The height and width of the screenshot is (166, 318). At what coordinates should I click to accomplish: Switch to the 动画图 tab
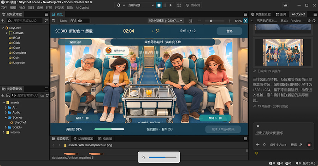pyautogui.click(x=105, y=139)
